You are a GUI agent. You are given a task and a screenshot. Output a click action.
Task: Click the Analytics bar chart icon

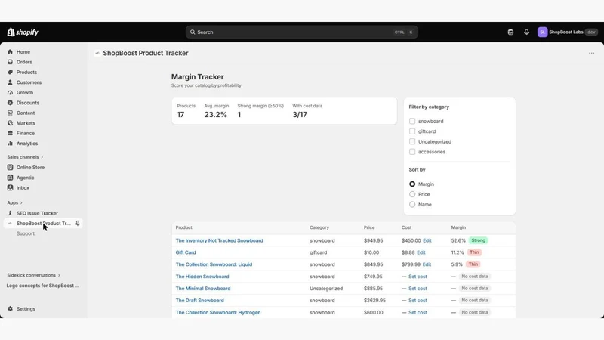click(10, 144)
